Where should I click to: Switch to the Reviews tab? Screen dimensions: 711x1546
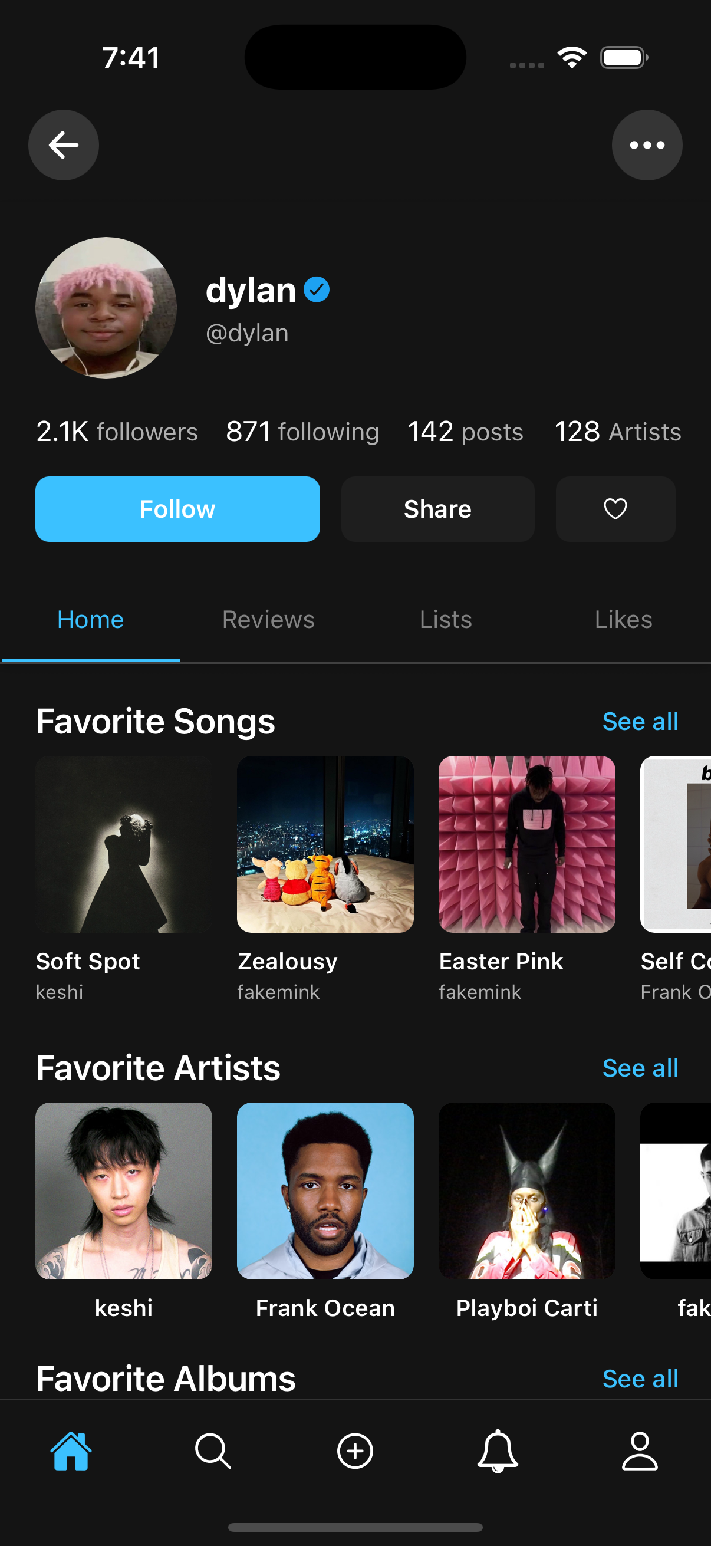tap(268, 619)
